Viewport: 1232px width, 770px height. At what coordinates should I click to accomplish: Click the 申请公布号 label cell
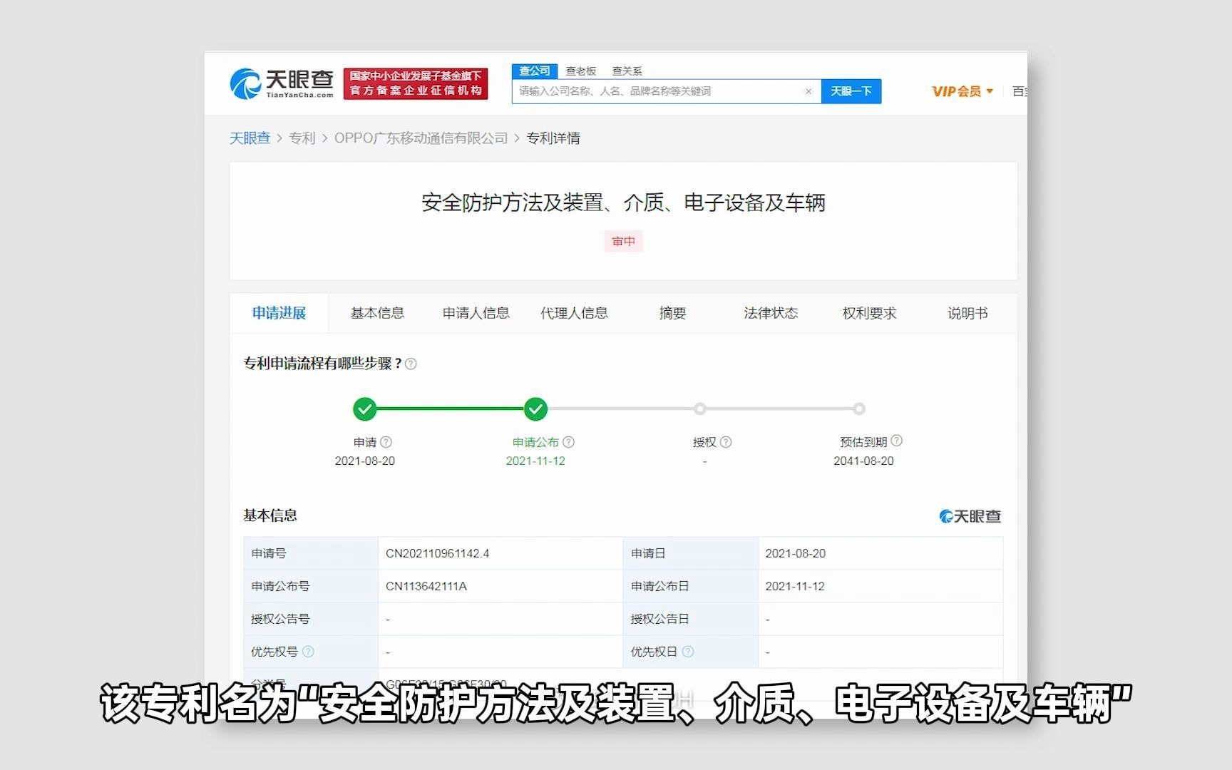311,586
